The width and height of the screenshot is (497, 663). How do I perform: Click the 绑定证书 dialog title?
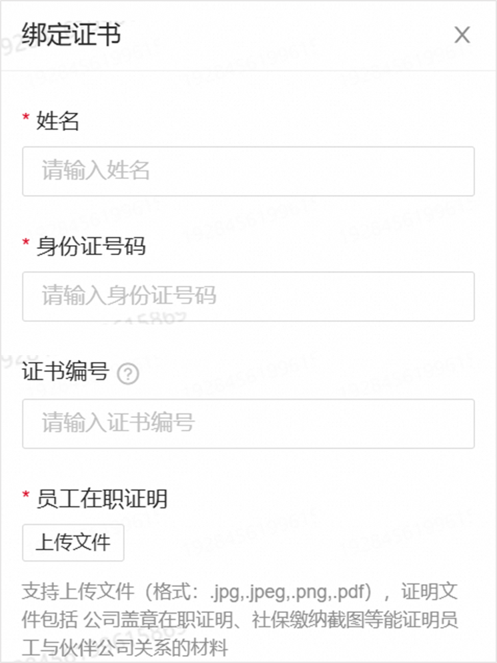[x=71, y=34]
